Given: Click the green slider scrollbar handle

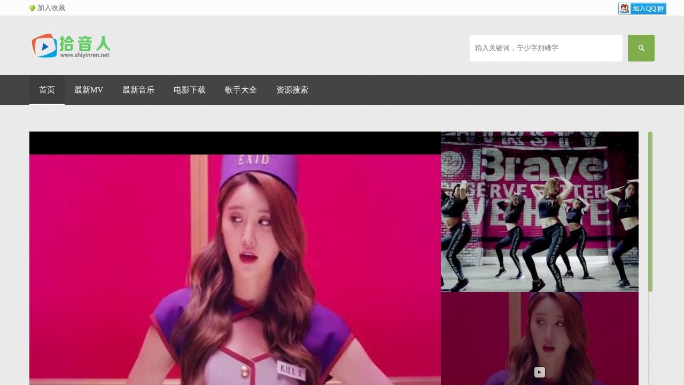Looking at the screenshot, I should pyautogui.click(x=650, y=212).
